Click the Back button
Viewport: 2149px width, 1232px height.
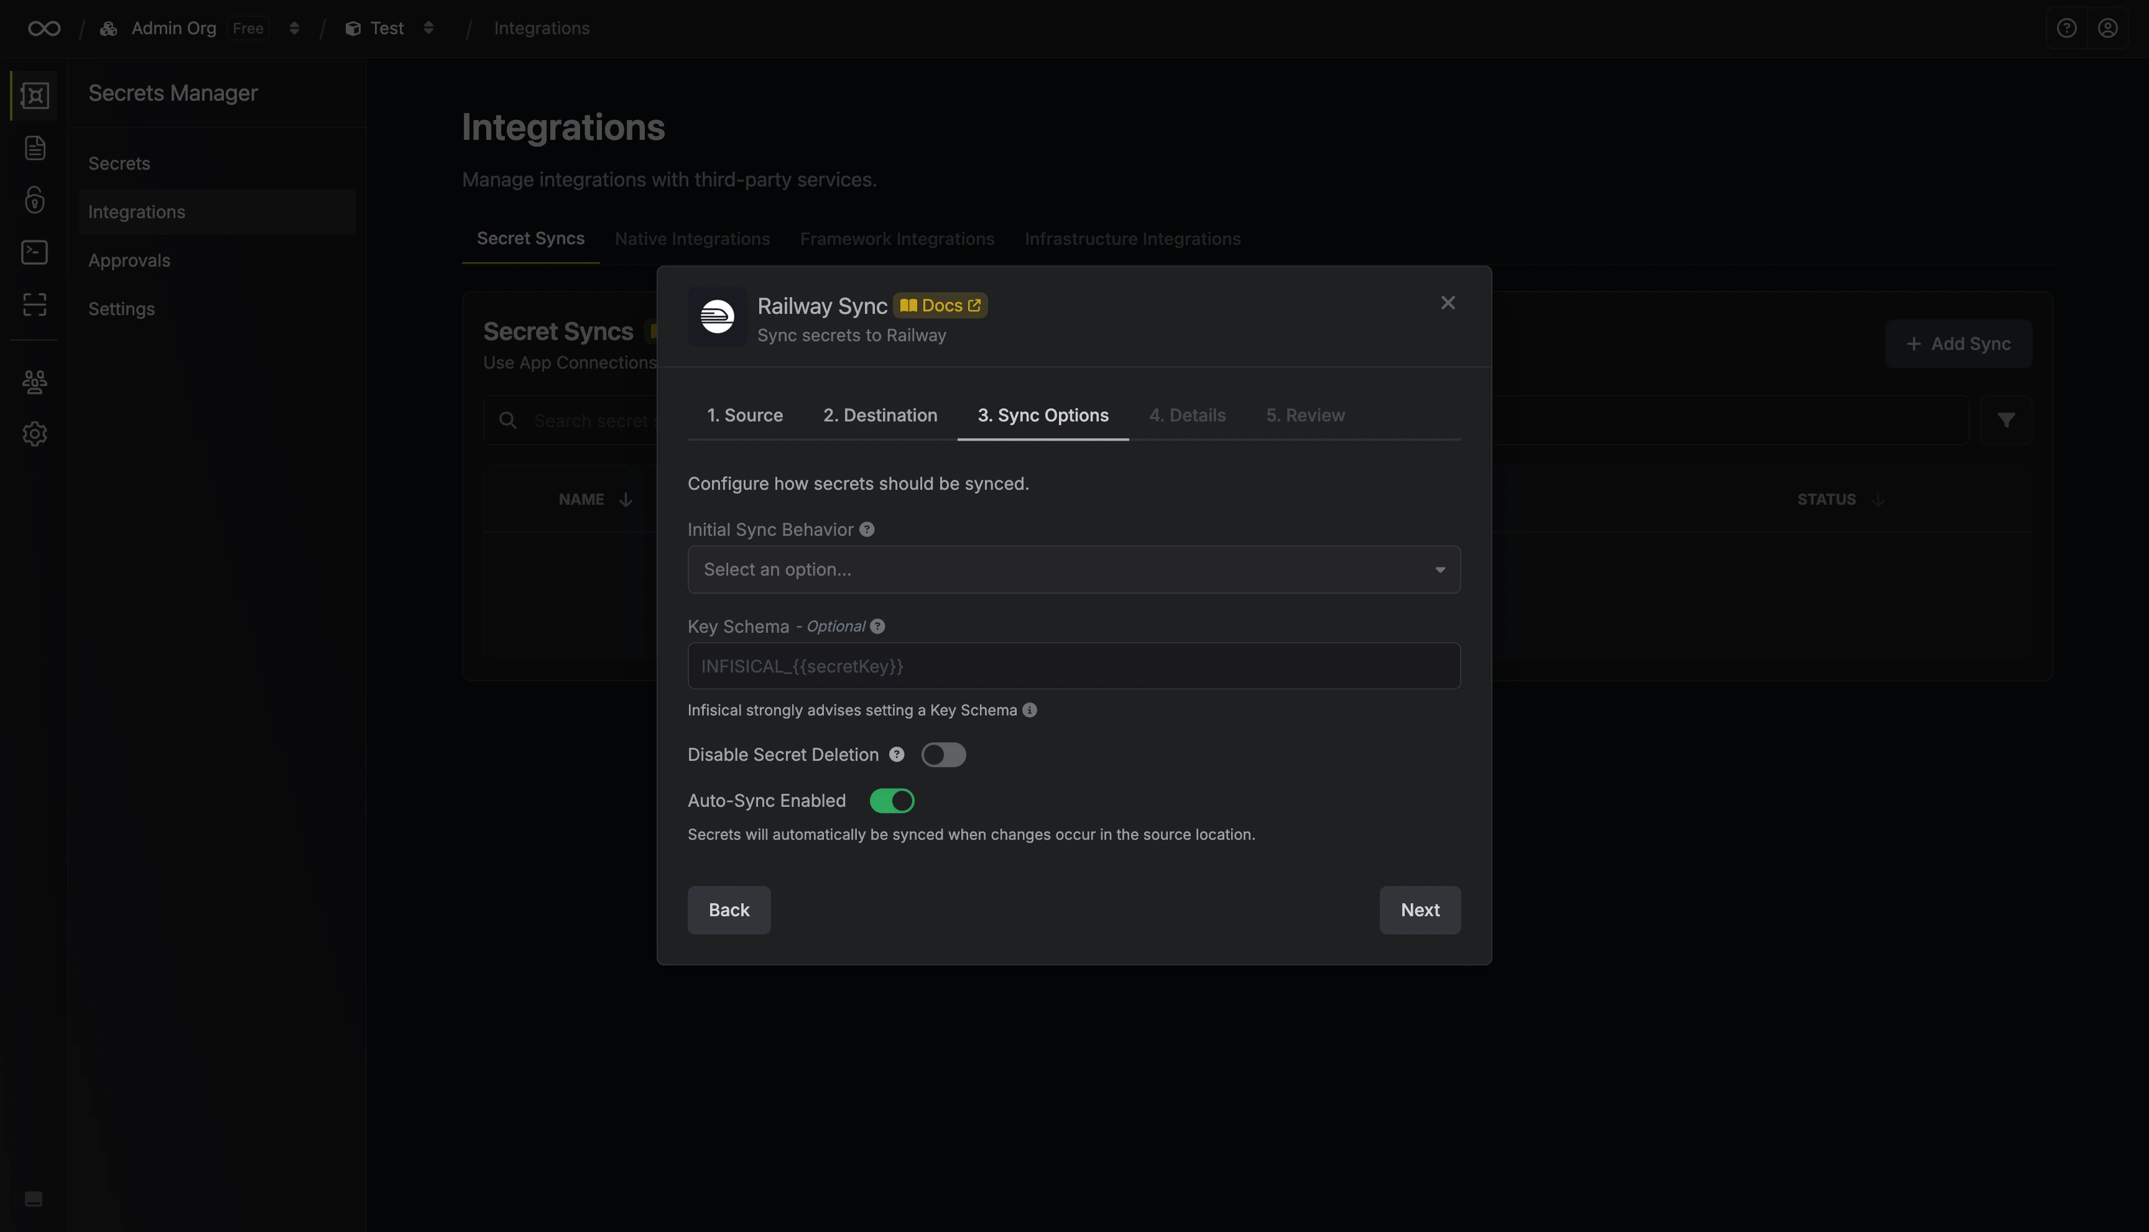(x=729, y=911)
